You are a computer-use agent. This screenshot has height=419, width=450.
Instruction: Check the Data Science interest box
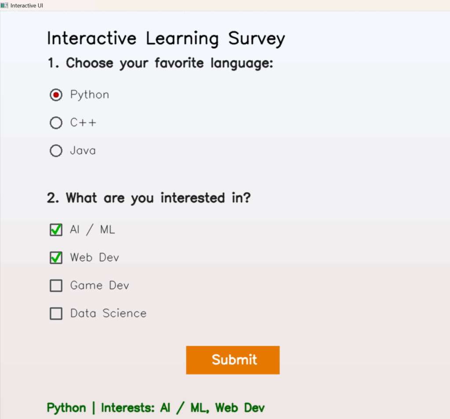56,313
